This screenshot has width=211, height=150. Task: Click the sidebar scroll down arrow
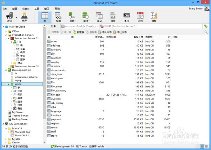[45, 142]
